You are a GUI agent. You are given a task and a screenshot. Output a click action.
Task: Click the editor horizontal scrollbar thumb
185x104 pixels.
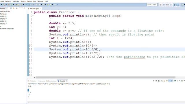106,77
